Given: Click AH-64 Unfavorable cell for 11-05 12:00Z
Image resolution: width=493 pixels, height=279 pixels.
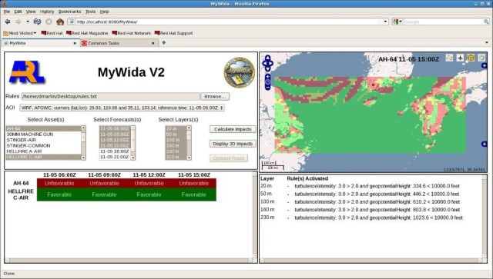Looking at the screenshot, I should (x=149, y=183).
